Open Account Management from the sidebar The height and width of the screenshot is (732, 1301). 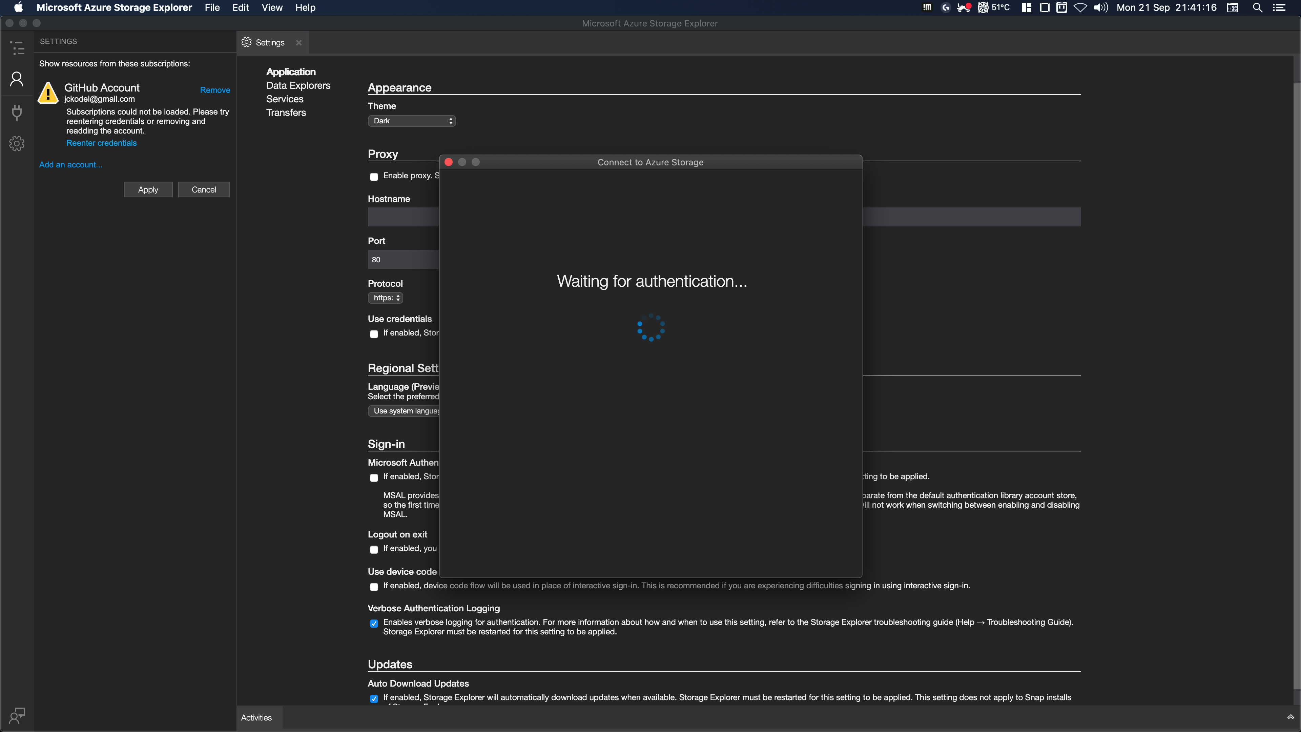(x=17, y=78)
